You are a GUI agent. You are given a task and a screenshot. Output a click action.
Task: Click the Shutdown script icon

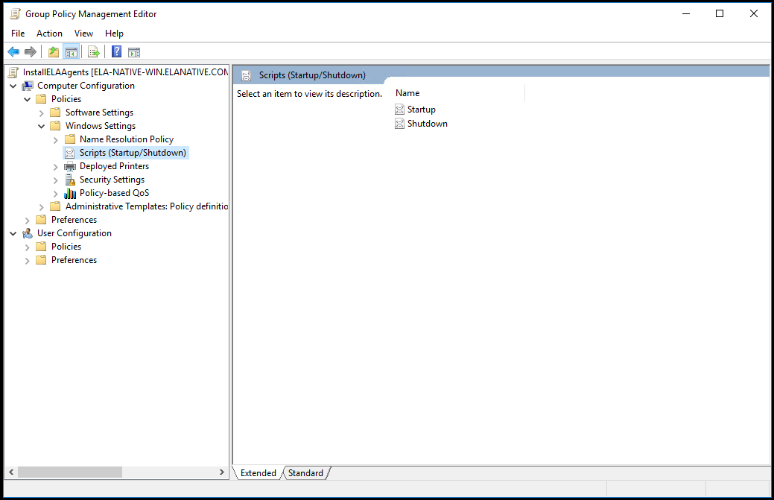tap(400, 124)
